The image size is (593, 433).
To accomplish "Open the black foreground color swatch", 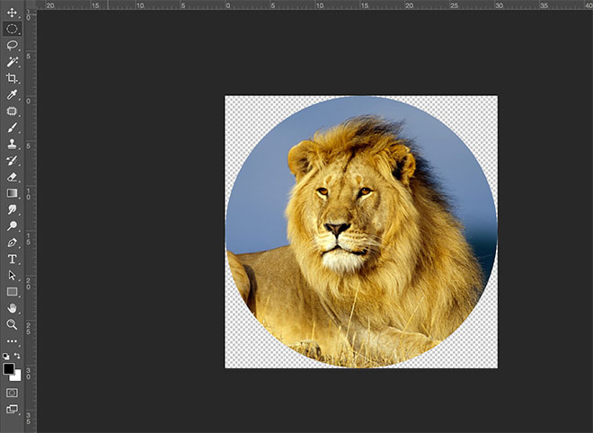I will pyautogui.click(x=9, y=369).
